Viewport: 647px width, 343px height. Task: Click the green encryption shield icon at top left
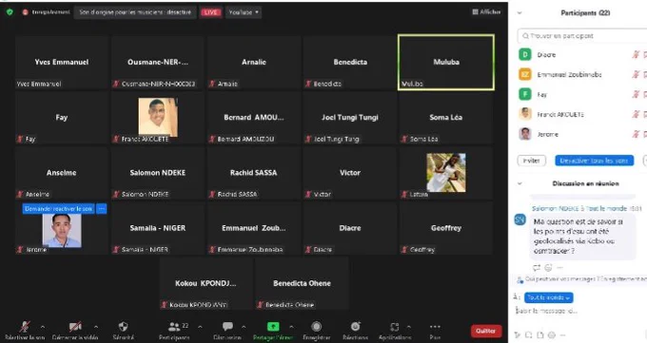point(10,12)
